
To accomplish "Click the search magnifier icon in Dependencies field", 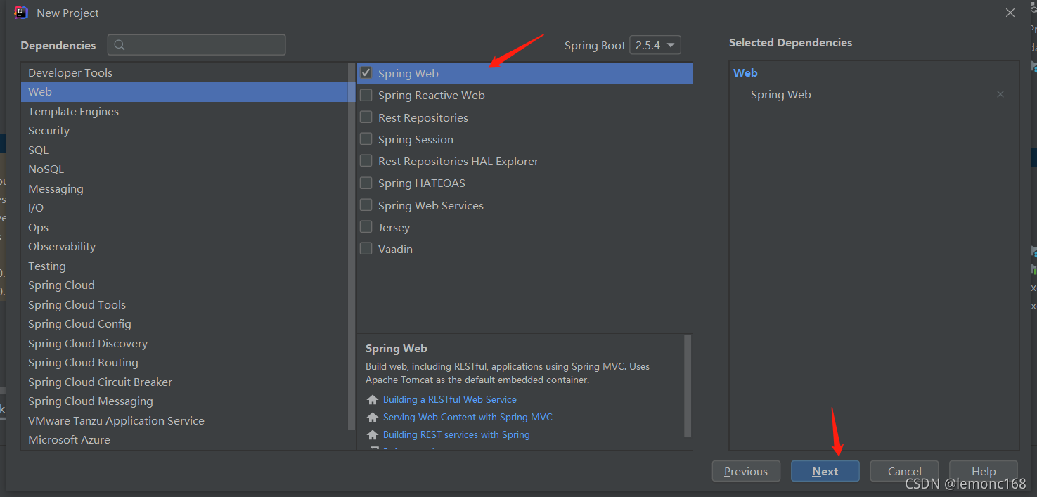I will pyautogui.click(x=120, y=45).
